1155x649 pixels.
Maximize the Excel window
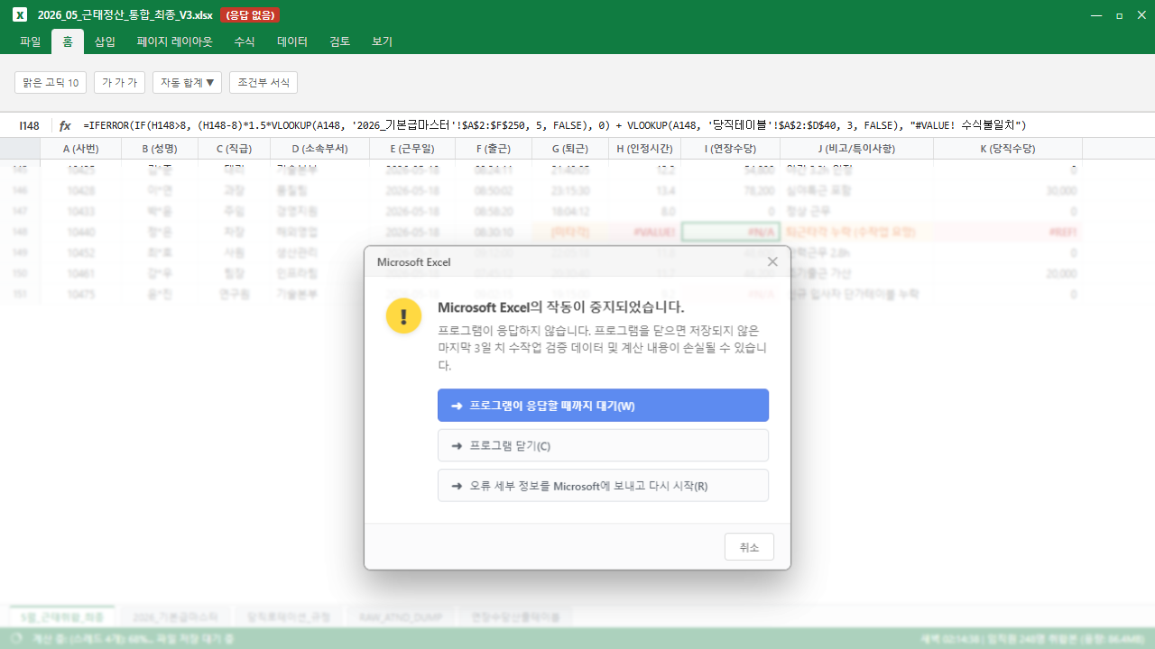coord(1120,15)
